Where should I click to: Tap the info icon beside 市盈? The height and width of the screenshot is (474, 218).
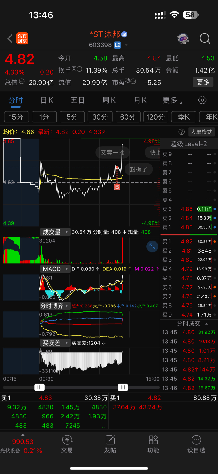[133, 81]
